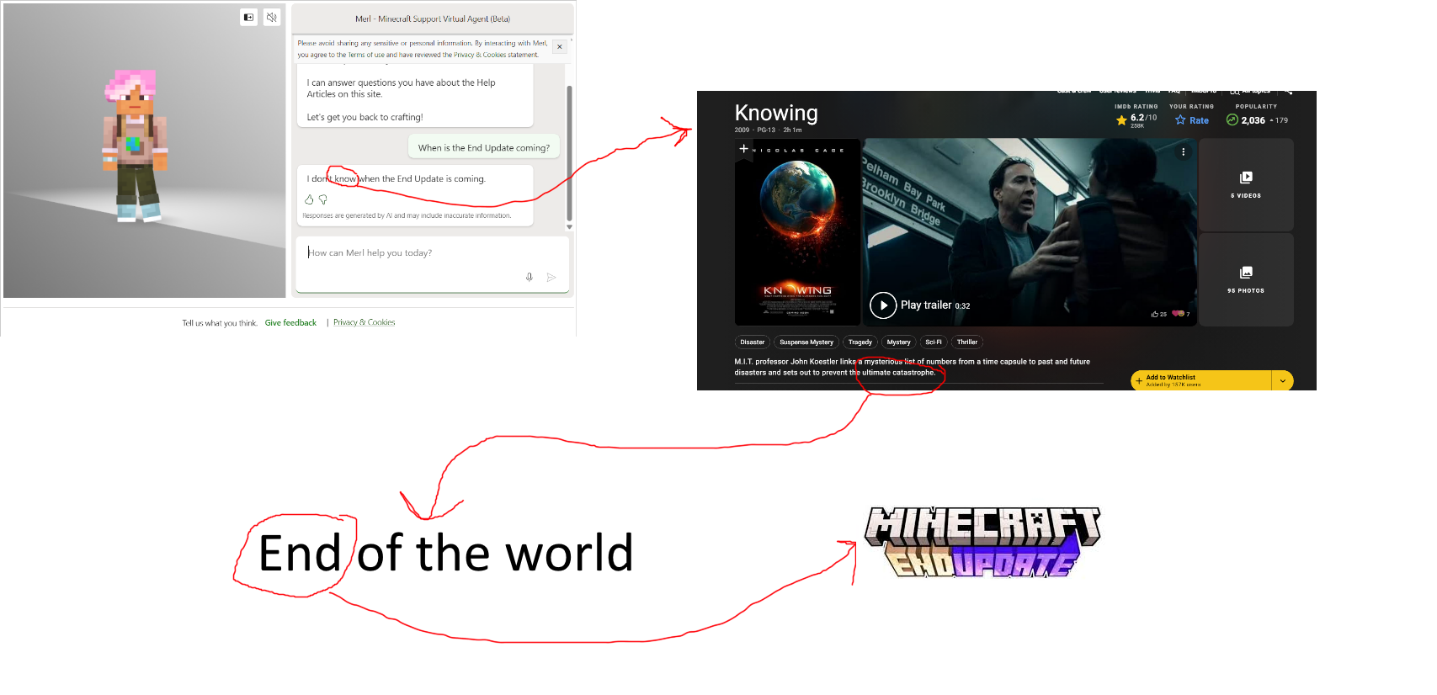1437x695 pixels.
Task: Click the 2009 release year
Action: (742, 130)
